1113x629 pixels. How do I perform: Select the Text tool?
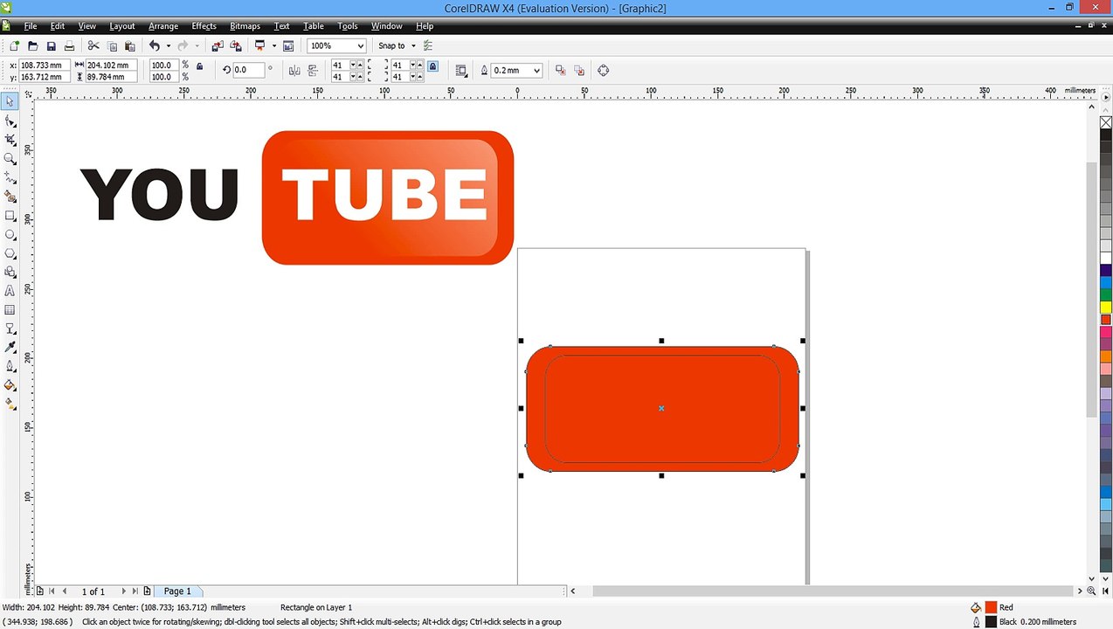(10, 291)
